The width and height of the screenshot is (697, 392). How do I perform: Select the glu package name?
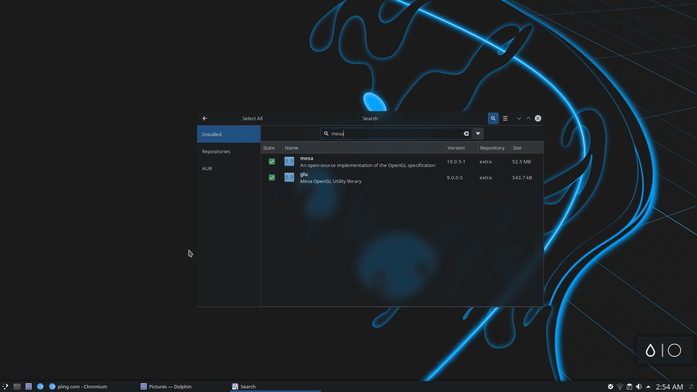(304, 174)
